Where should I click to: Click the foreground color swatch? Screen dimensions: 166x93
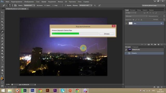[x=2, y=78]
